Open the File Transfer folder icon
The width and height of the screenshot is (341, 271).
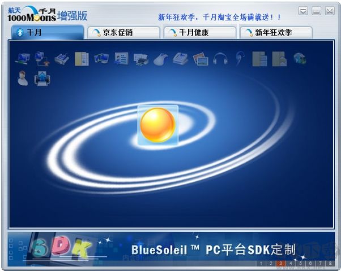coord(82,59)
